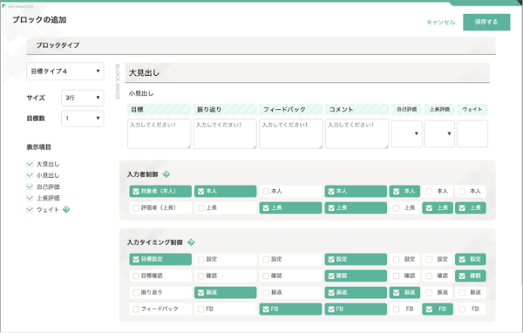Check the 目標確認 timing checkbox

[x=160, y=276]
